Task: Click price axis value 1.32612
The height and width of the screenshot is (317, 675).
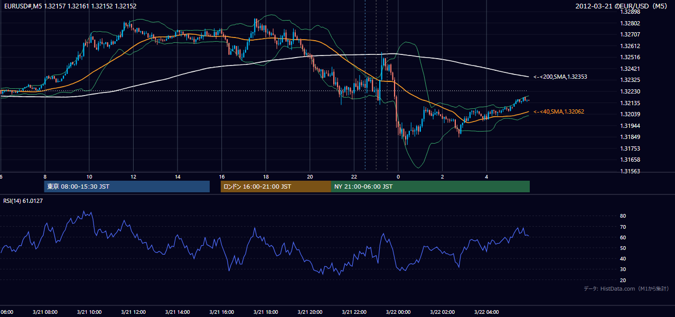Action: (631, 46)
